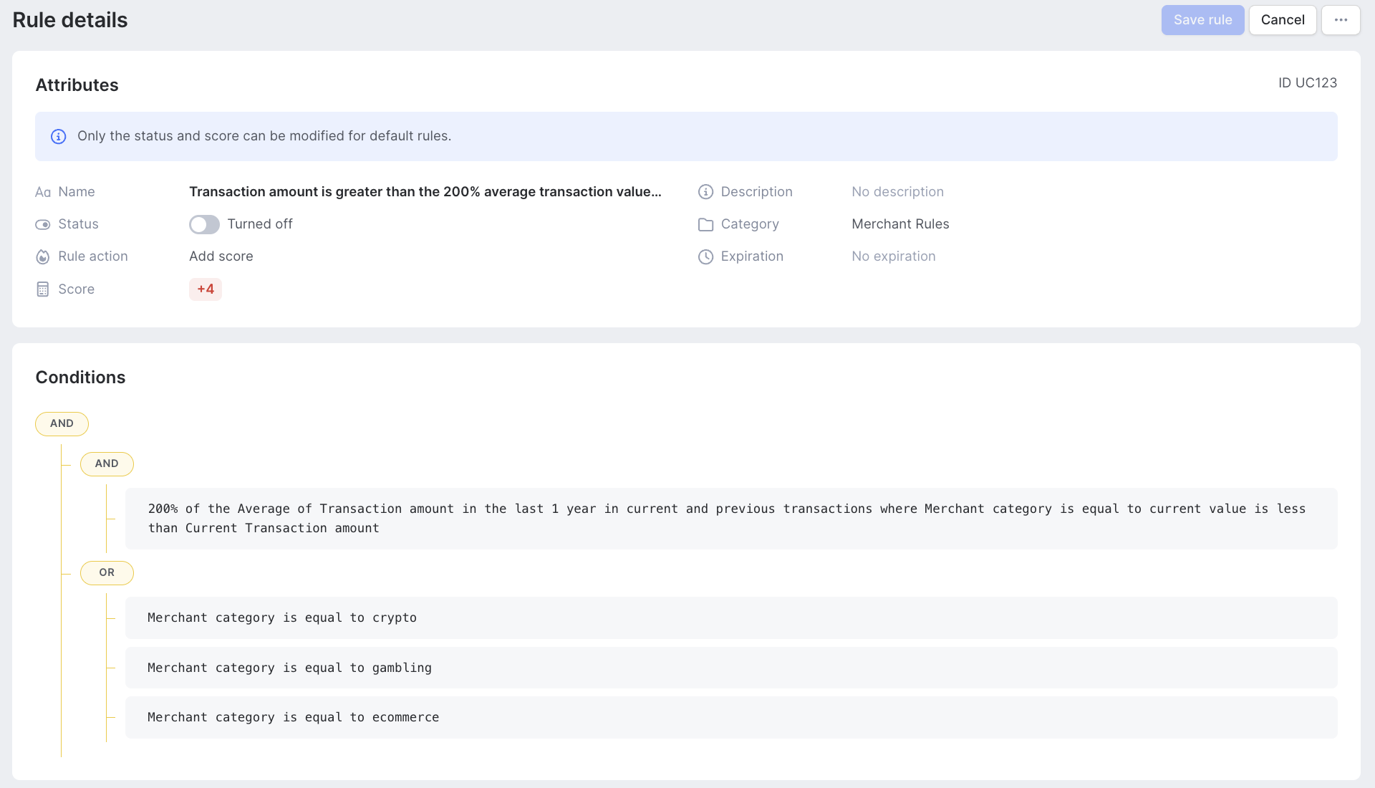Collapse the OR condition group
This screenshot has width=1375, height=788.
107,572
